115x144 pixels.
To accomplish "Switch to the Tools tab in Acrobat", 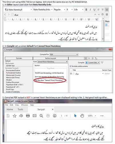I will pyautogui.click(x=20, y=109).
